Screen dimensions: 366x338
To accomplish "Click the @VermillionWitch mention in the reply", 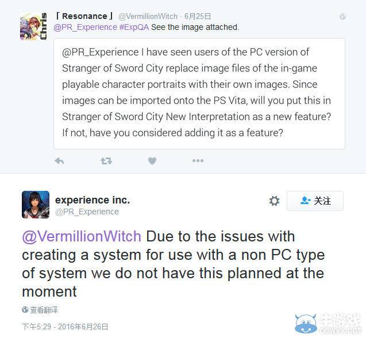I will click(x=82, y=236).
